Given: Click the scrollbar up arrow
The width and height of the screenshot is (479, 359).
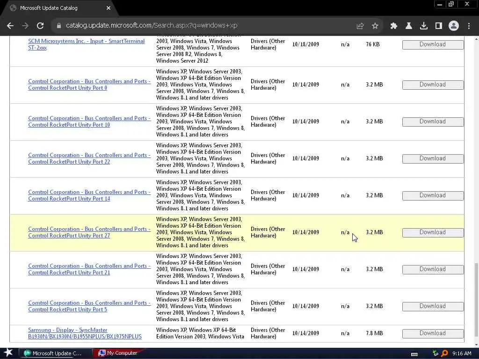Looking at the screenshot, I should pyautogui.click(x=476, y=39).
